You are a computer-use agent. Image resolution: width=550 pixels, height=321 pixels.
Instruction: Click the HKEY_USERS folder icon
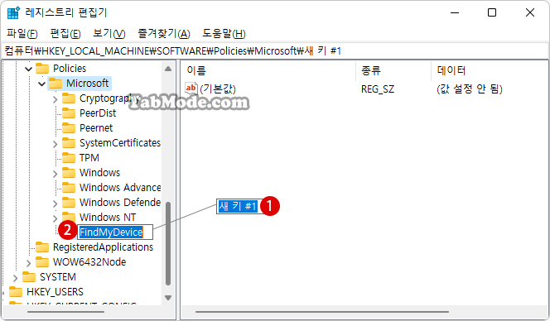tap(16, 291)
